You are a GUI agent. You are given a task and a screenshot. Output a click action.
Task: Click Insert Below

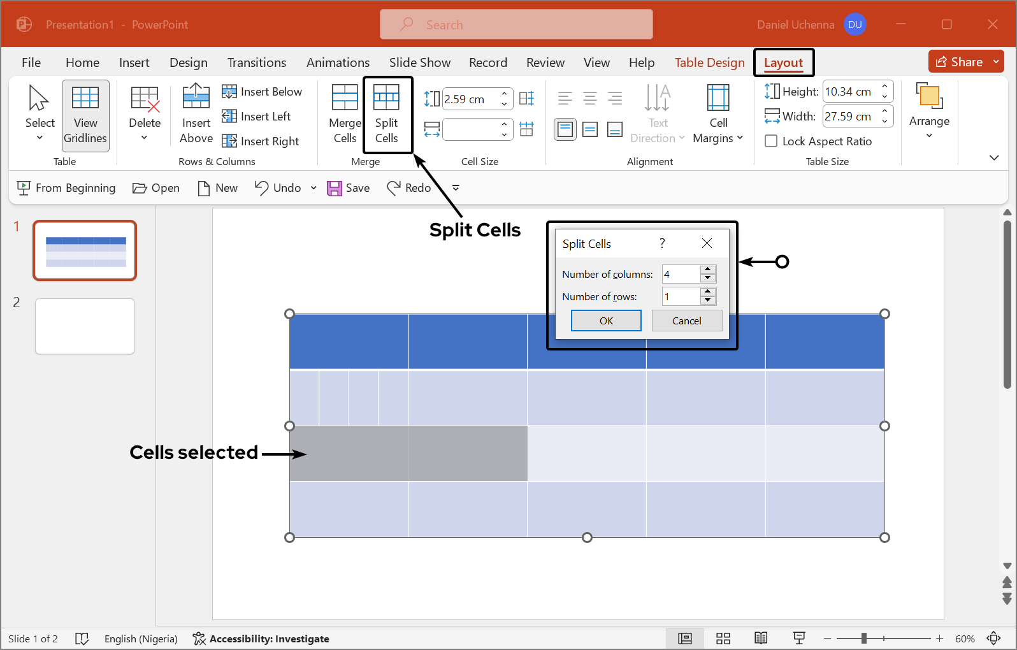coord(262,92)
